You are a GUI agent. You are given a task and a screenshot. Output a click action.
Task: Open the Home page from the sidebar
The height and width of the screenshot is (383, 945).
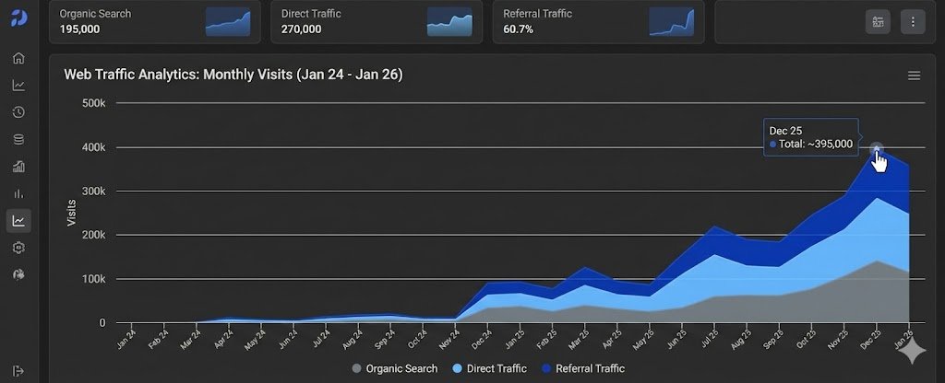click(x=18, y=58)
